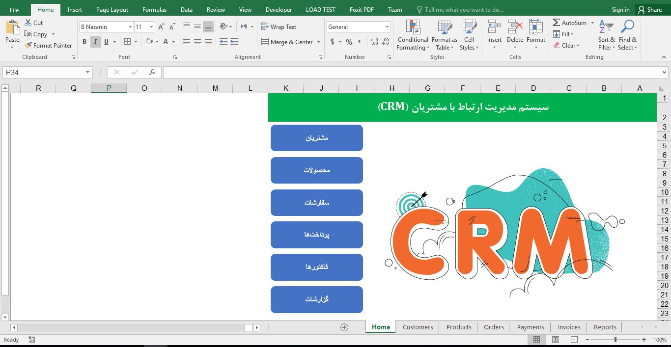
Task: Click the پرداخت‌ها blue button
Action: 317,235
